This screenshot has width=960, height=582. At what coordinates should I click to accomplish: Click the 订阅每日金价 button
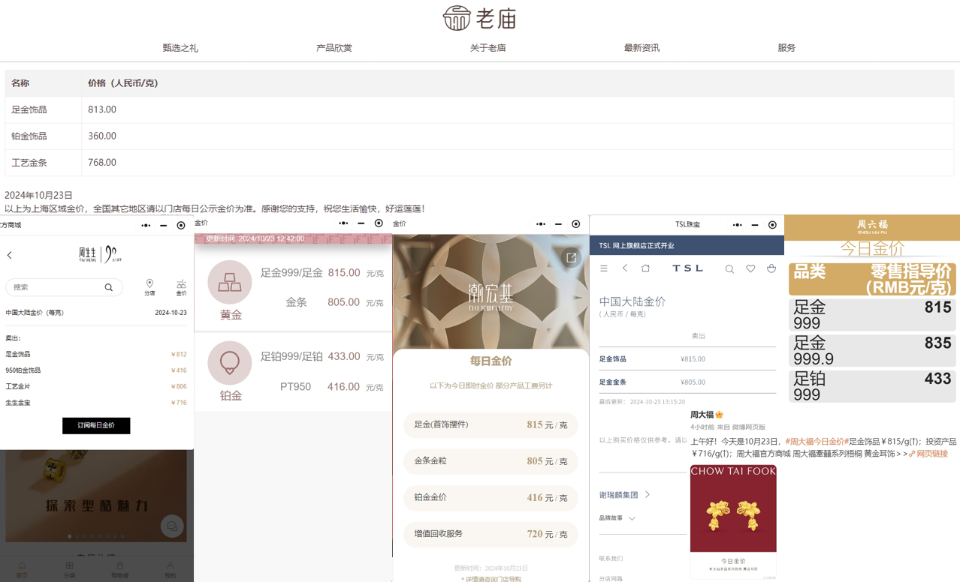(x=96, y=425)
